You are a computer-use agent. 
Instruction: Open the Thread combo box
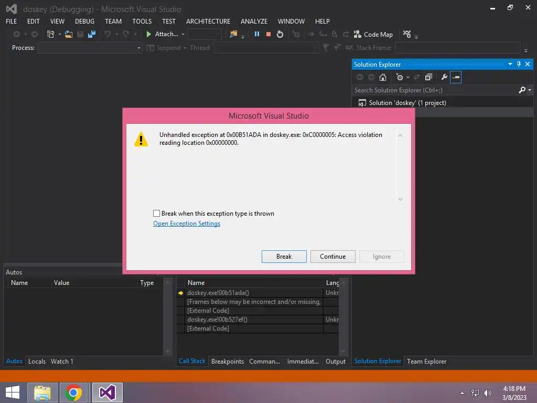click(x=266, y=48)
